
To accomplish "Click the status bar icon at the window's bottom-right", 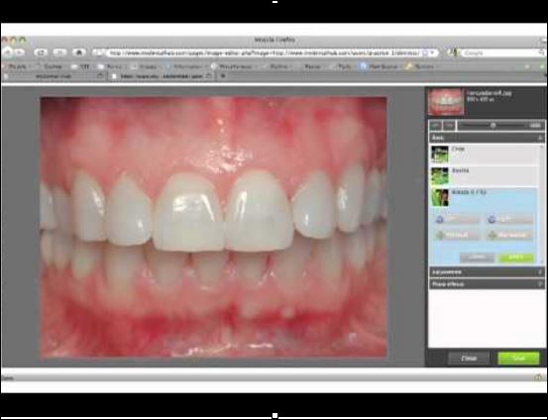I will tap(538, 377).
